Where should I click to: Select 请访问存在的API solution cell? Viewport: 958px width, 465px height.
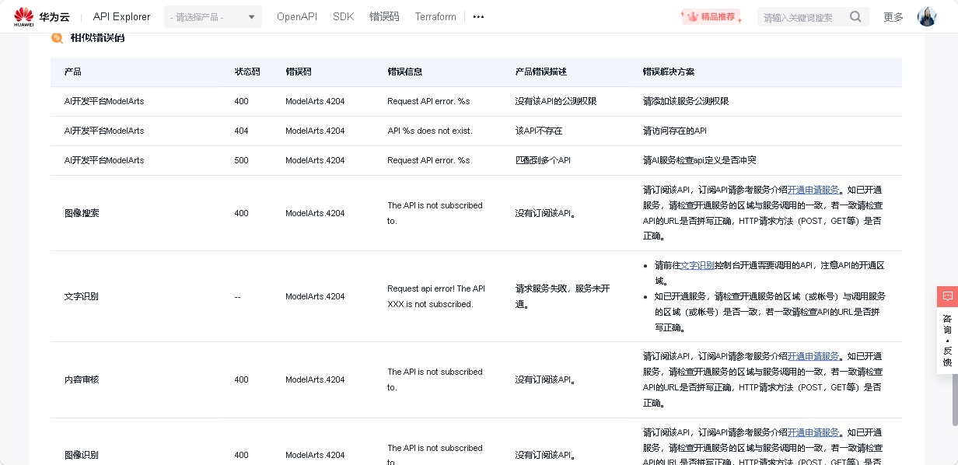675,131
